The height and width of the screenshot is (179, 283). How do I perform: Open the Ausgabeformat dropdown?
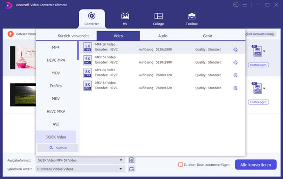click(80, 160)
